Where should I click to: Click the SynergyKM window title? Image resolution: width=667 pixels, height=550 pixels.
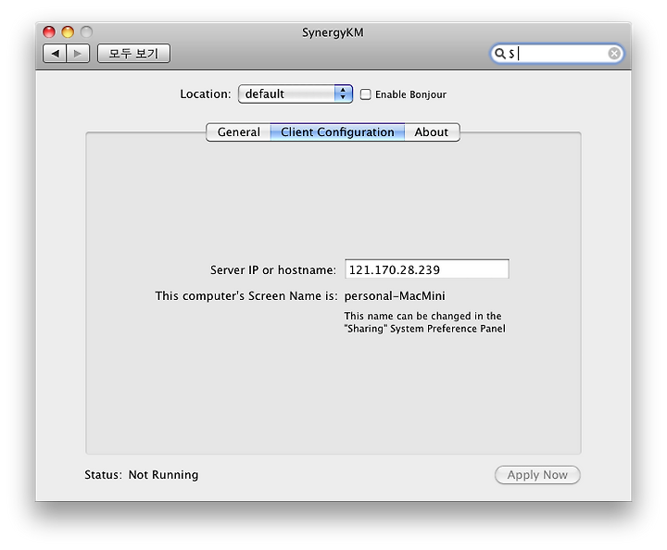point(333,32)
